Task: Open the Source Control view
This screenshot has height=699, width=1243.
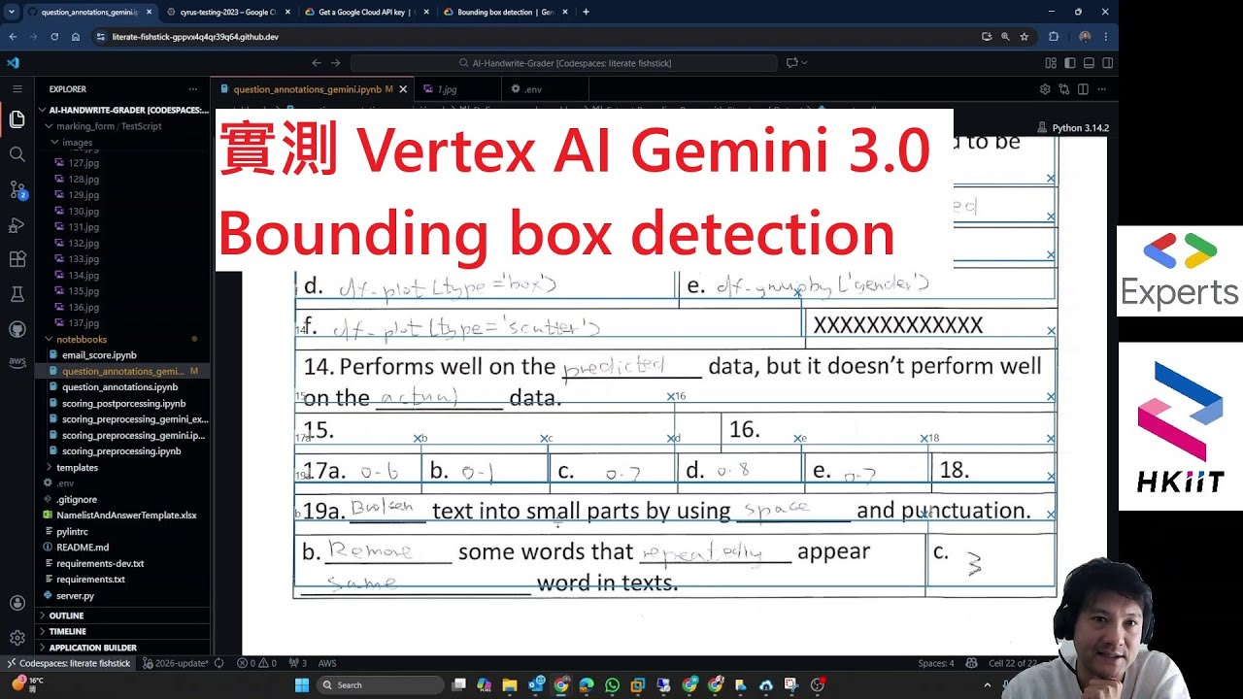Action: click(x=17, y=189)
